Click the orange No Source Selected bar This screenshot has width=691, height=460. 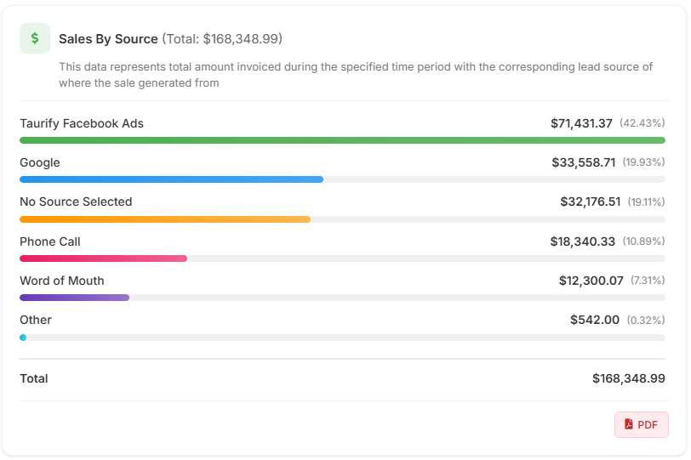[x=165, y=219]
